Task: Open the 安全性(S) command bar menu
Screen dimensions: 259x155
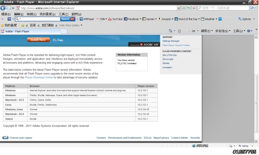Action: pyautogui.click(x=223, y=31)
